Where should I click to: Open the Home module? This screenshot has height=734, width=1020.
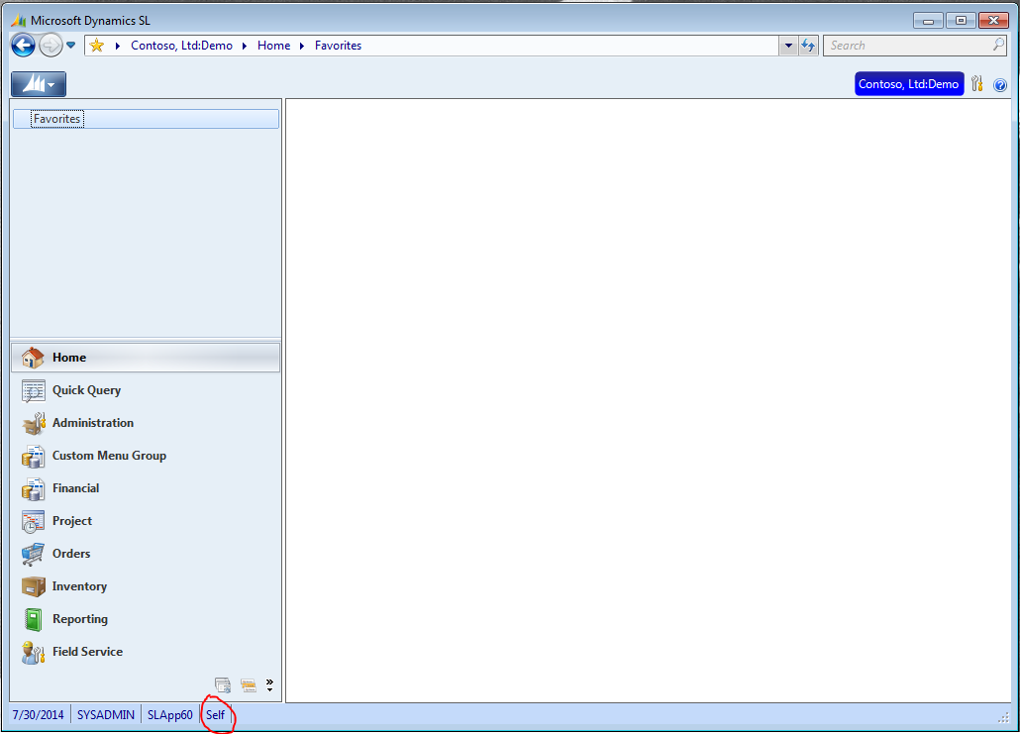146,358
